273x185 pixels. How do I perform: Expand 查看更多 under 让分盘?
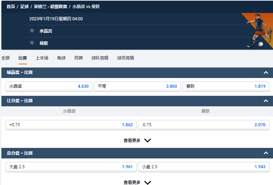(x=137, y=140)
